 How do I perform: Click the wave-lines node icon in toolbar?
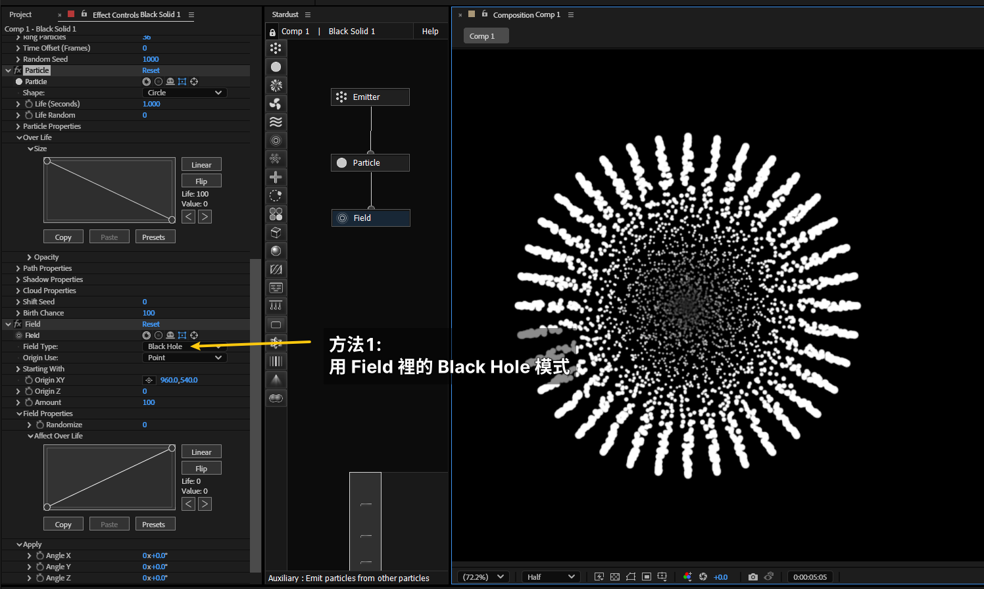276,122
